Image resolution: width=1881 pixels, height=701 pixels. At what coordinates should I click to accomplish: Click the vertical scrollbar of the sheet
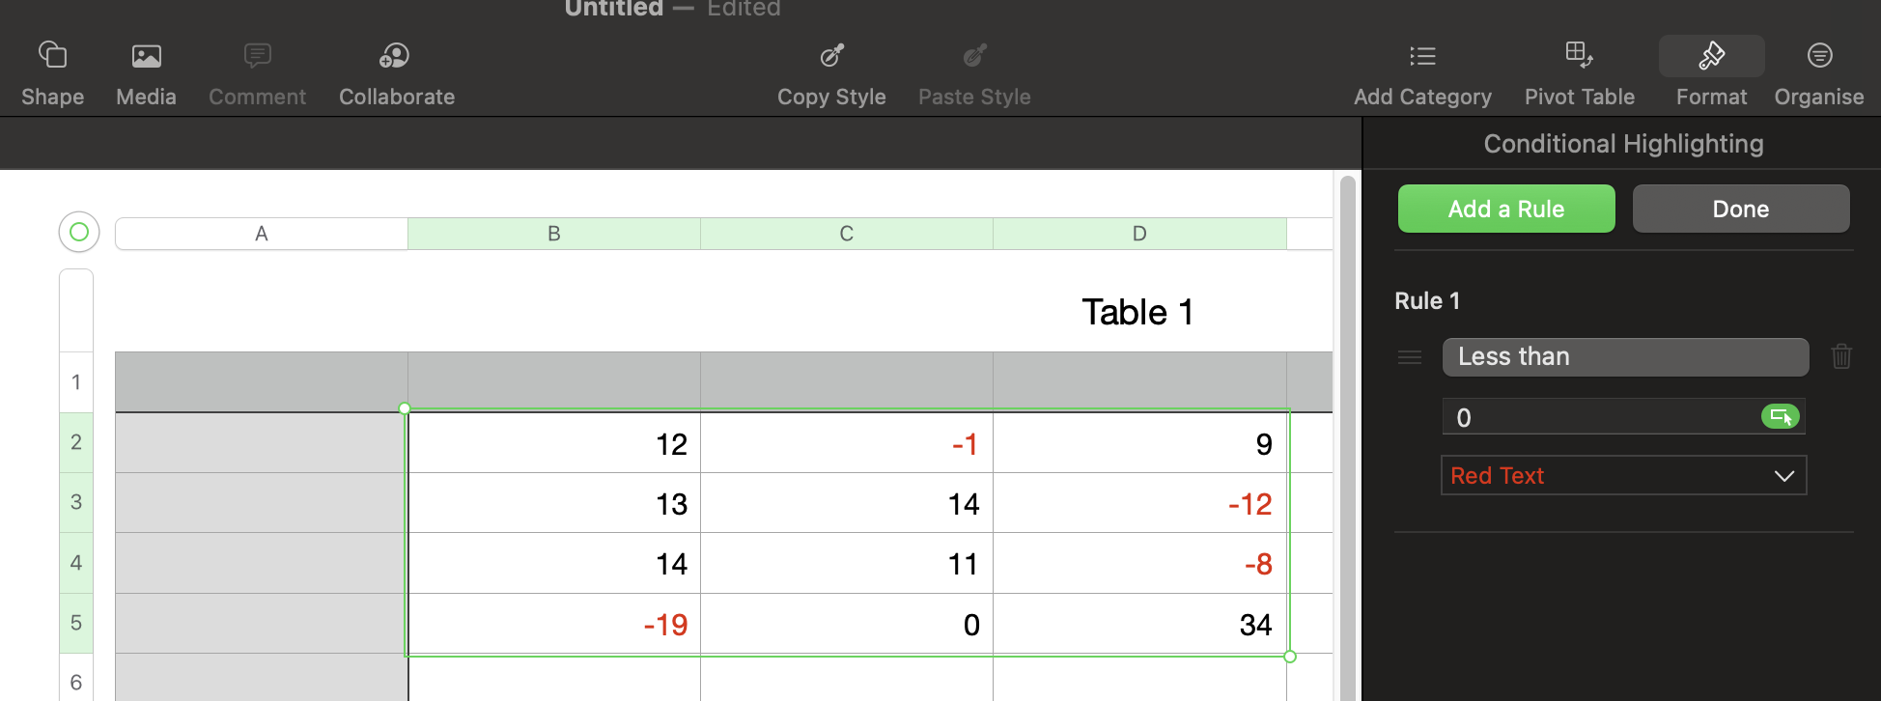(1347, 435)
